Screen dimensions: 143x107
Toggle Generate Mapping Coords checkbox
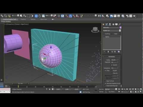[105, 84]
